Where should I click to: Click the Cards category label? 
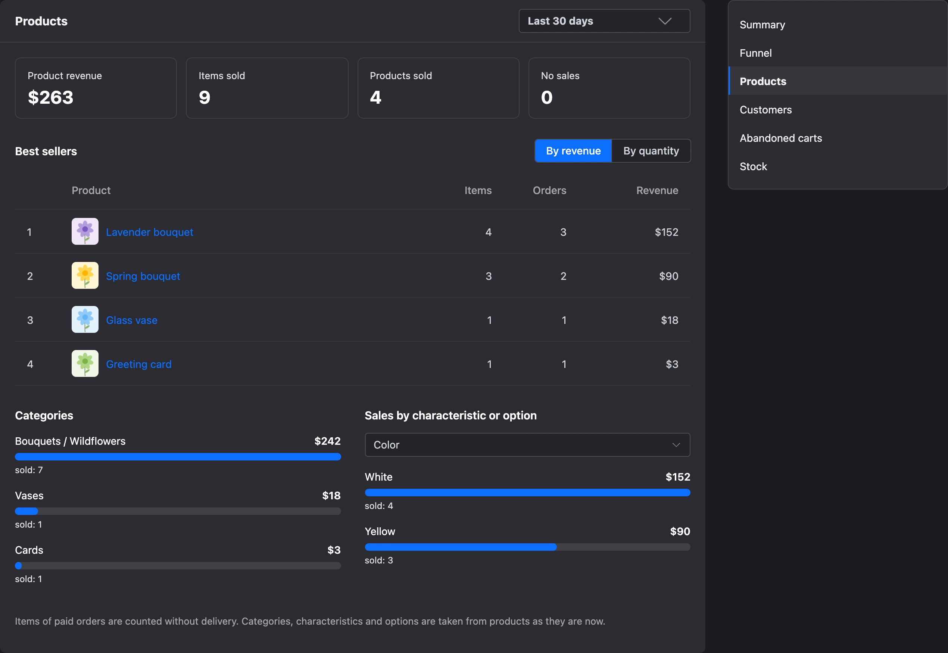tap(29, 550)
